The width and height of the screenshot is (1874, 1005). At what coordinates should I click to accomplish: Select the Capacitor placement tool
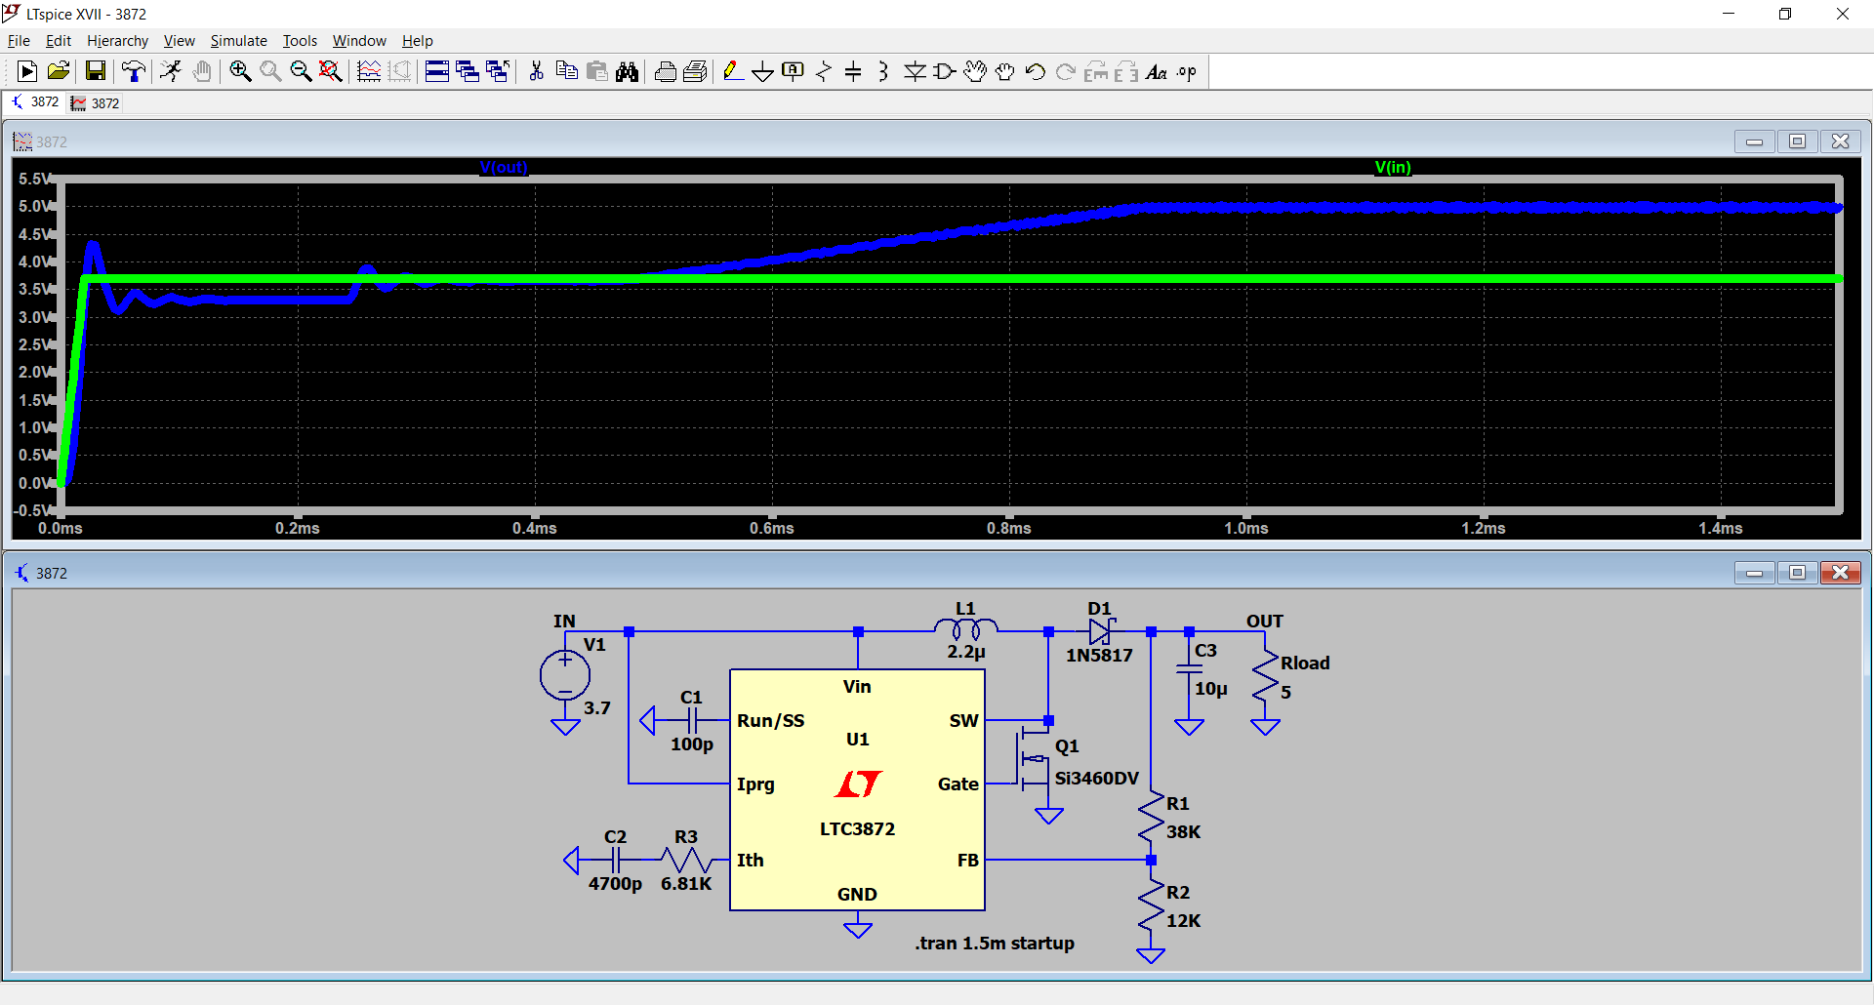[853, 71]
